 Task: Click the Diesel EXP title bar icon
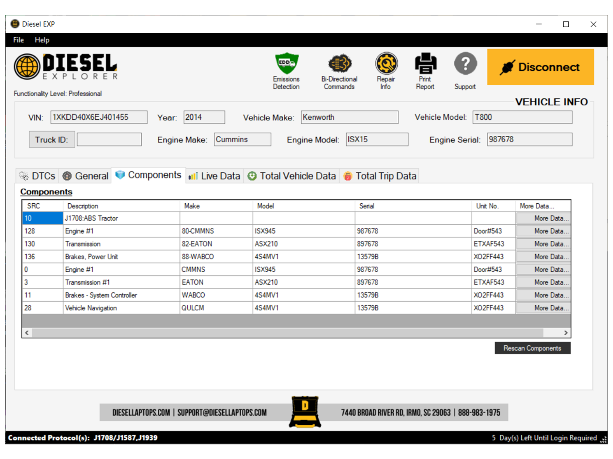[x=15, y=24]
